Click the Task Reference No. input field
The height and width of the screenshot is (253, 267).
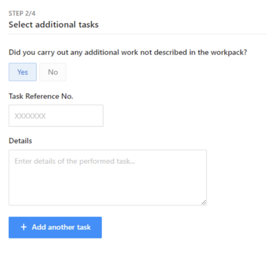56,116
